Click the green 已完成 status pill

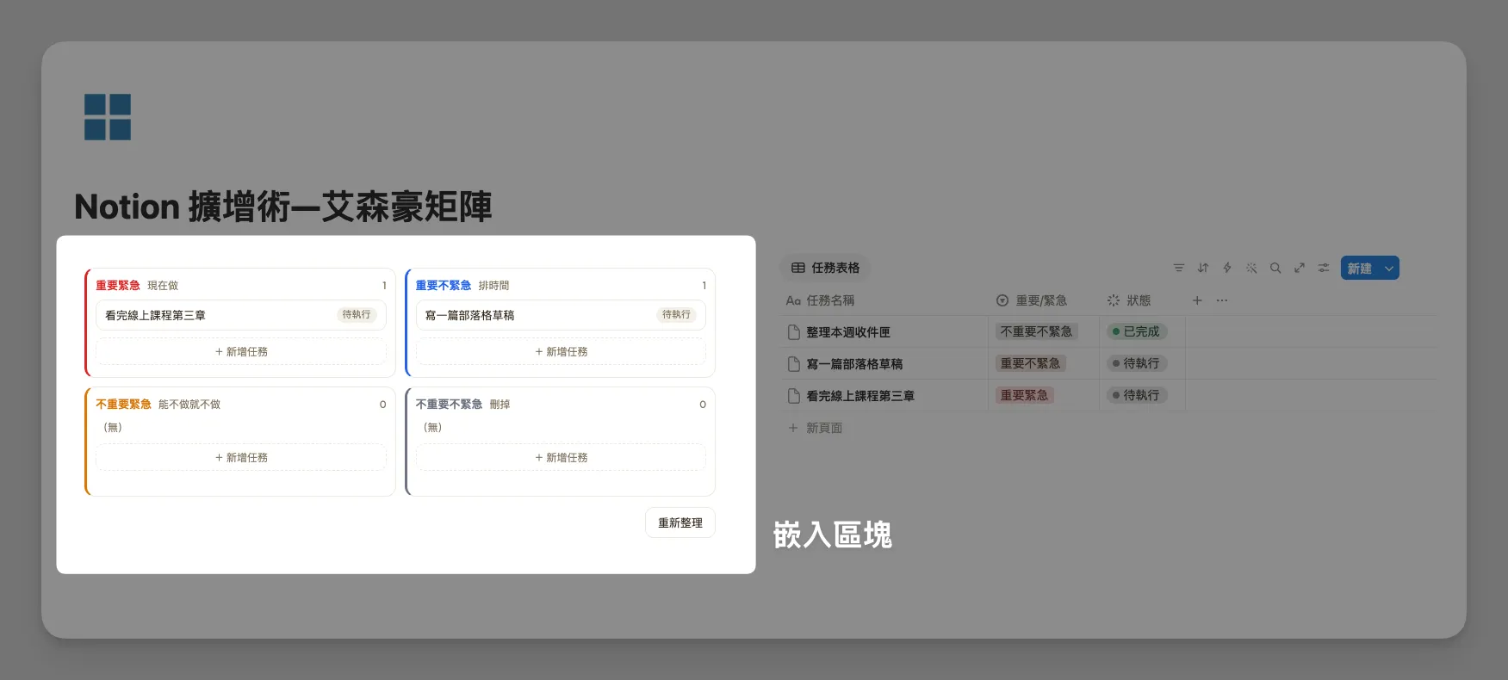[x=1137, y=331]
